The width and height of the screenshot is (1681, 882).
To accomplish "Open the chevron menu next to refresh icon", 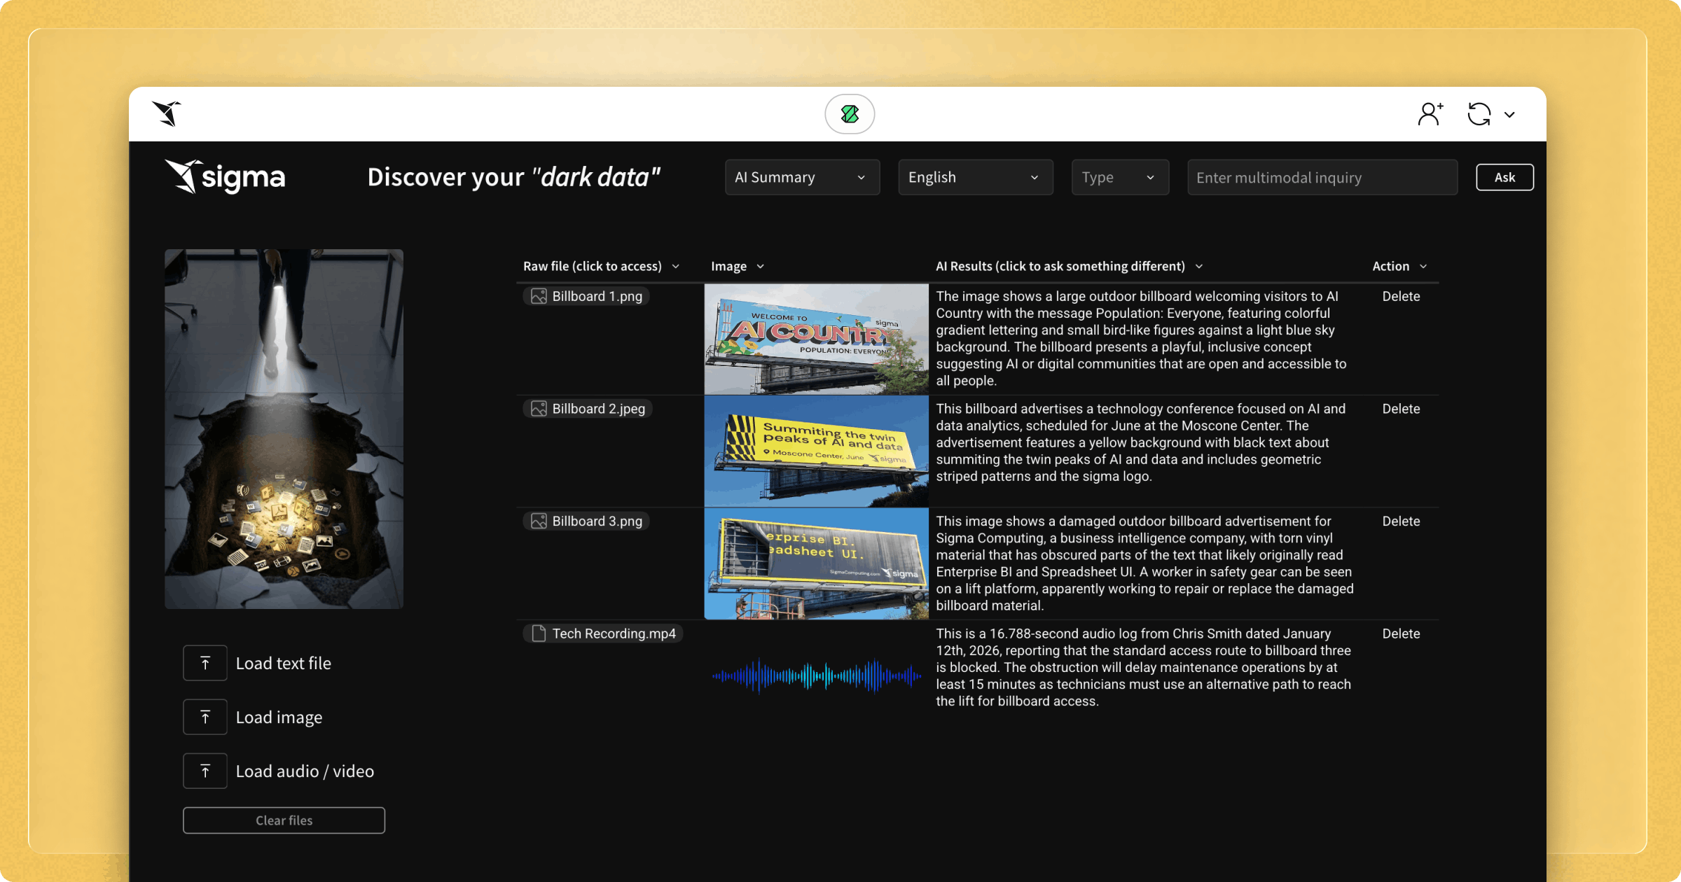I will (x=1510, y=115).
